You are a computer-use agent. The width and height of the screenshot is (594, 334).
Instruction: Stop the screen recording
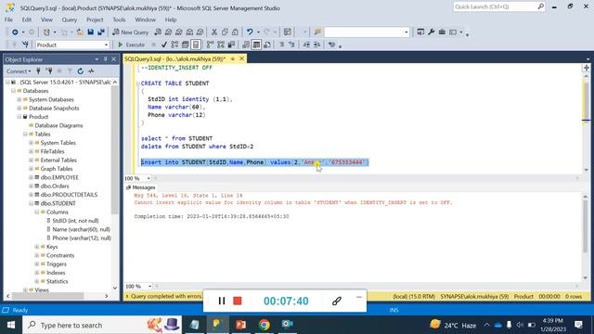[238, 301]
